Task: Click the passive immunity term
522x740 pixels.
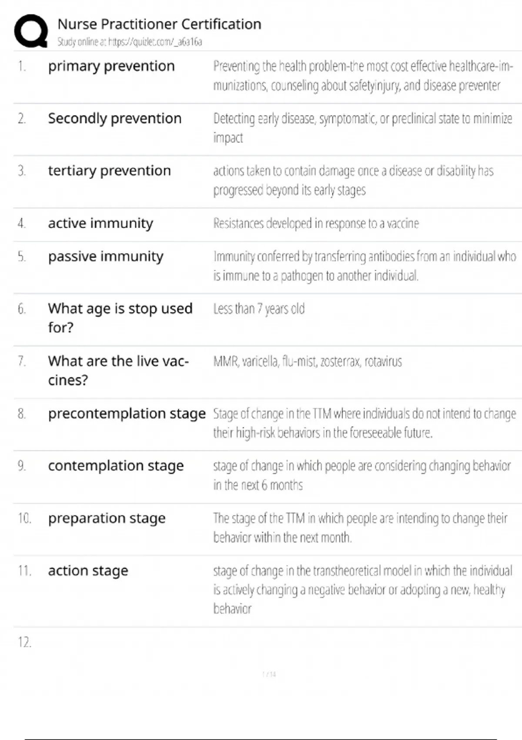Action: (x=106, y=256)
